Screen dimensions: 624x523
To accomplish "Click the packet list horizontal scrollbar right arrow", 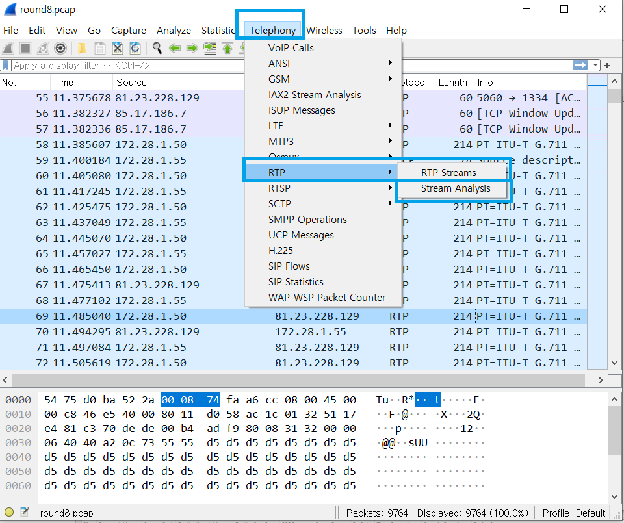I will (x=601, y=380).
